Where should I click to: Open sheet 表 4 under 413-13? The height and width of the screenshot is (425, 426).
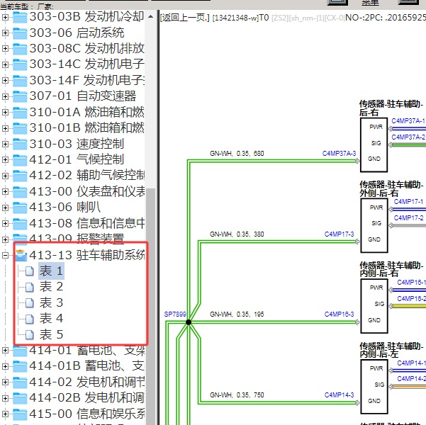[51, 319]
